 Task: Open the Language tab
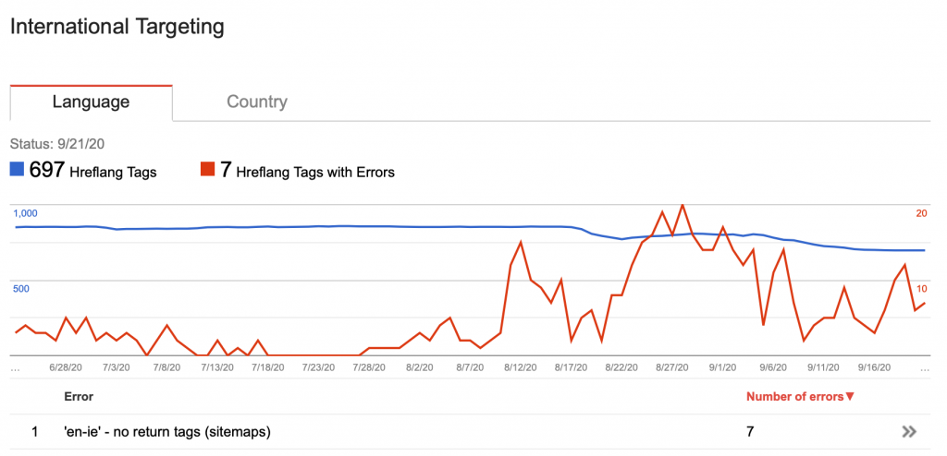pos(91,102)
